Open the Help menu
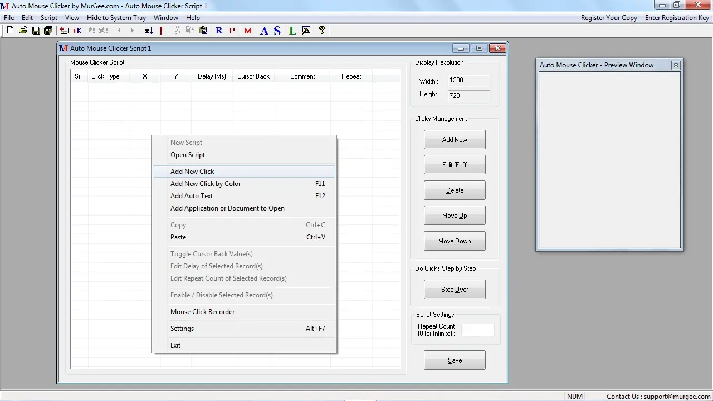 [x=193, y=18]
